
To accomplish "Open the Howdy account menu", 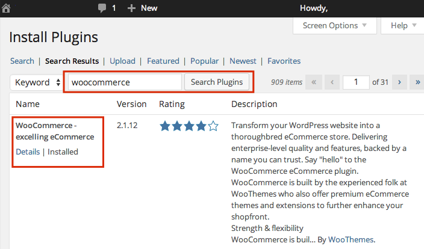I will point(314,8).
